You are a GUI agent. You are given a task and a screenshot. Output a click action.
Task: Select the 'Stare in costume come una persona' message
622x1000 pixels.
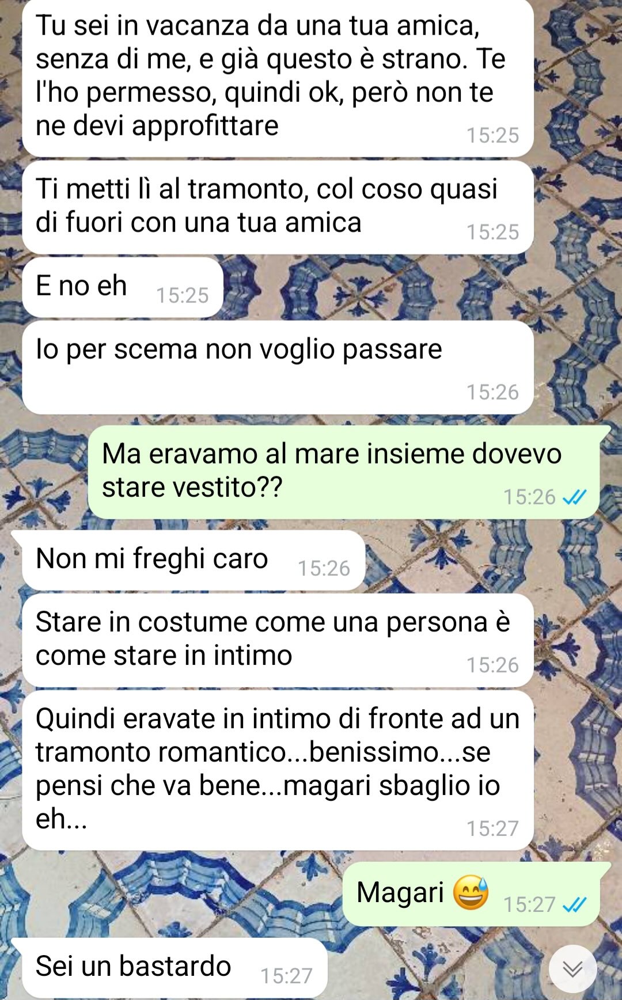pos(278,640)
